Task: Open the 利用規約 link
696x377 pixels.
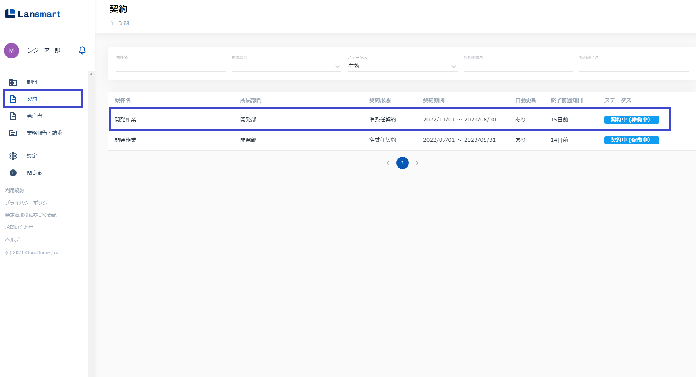Action: [15, 191]
